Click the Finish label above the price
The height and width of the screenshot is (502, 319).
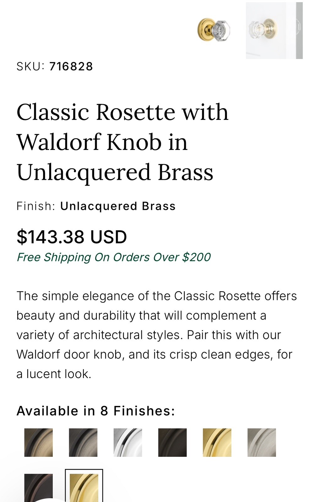[35, 206]
